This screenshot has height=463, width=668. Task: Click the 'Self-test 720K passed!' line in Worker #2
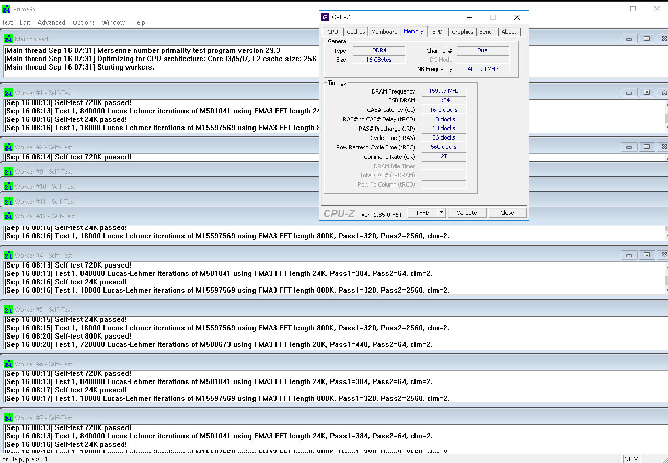click(68, 157)
